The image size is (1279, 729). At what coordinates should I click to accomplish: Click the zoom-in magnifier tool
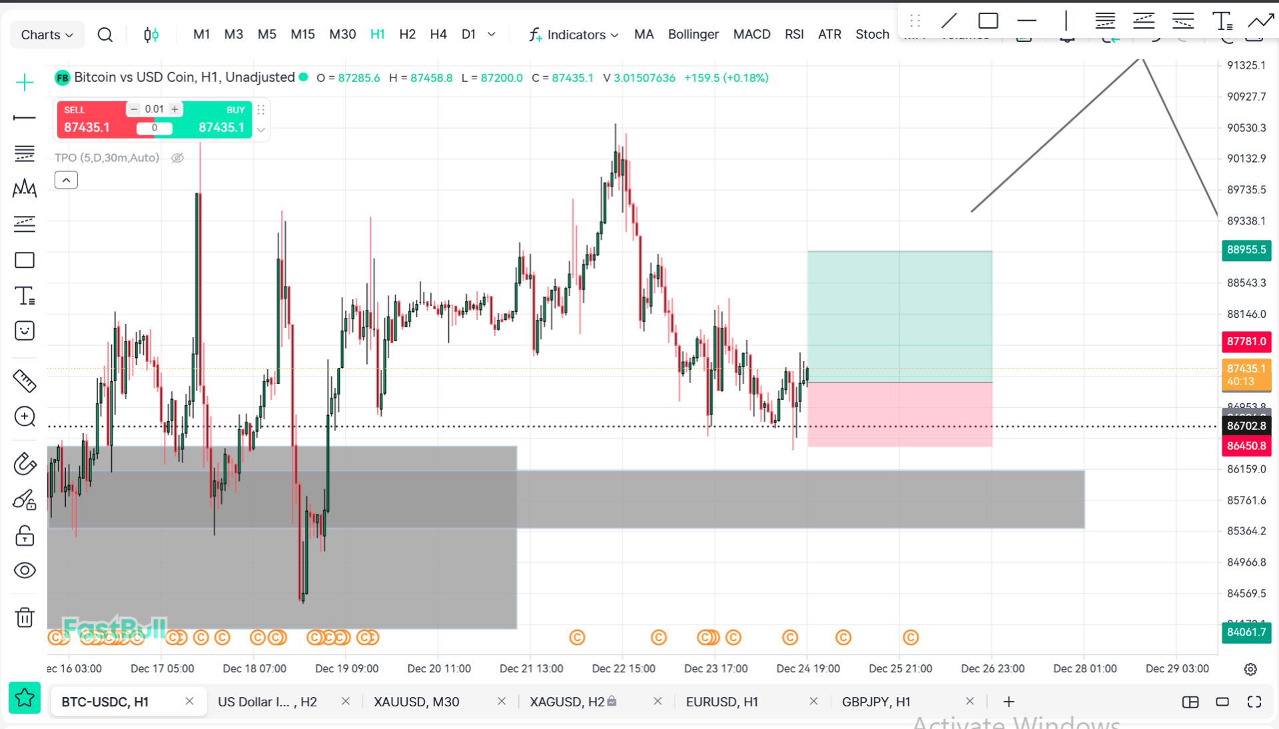click(x=25, y=417)
